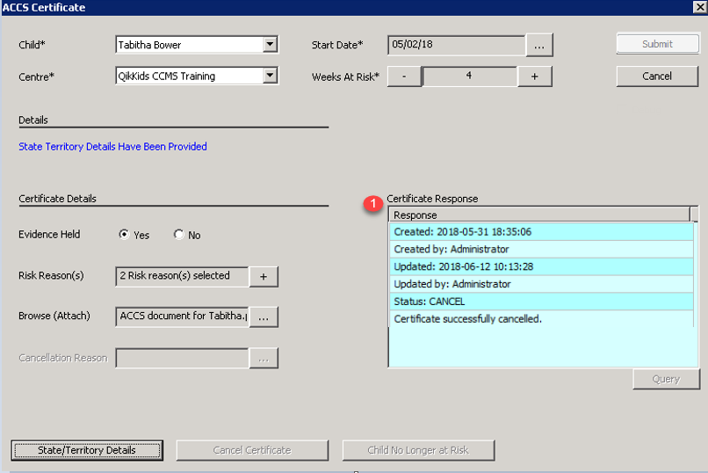Open State Territory Details Have Been Provided link
The height and width of the screenshot is (473, 708).
point(113,147)
